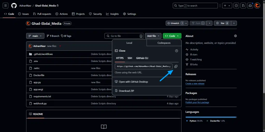The image size is (265, 132).
Task: Select the Local tab in clone panel
Action: [129, 43]
